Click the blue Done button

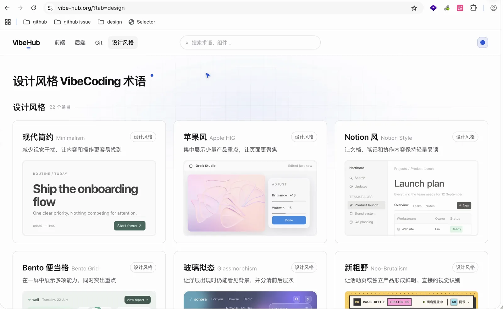(289, 220)
